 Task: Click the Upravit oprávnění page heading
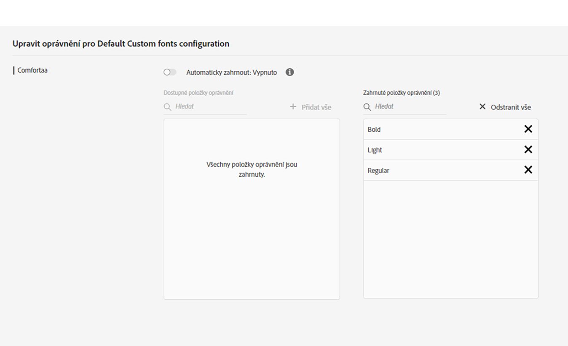[121, 43]
